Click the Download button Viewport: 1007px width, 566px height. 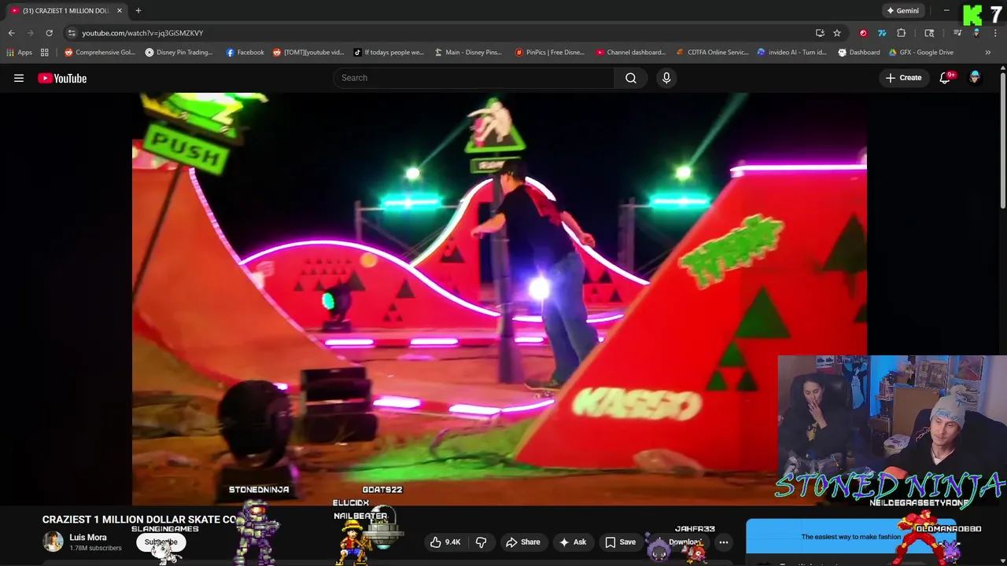pyautogui.click(x=681, y=542)
